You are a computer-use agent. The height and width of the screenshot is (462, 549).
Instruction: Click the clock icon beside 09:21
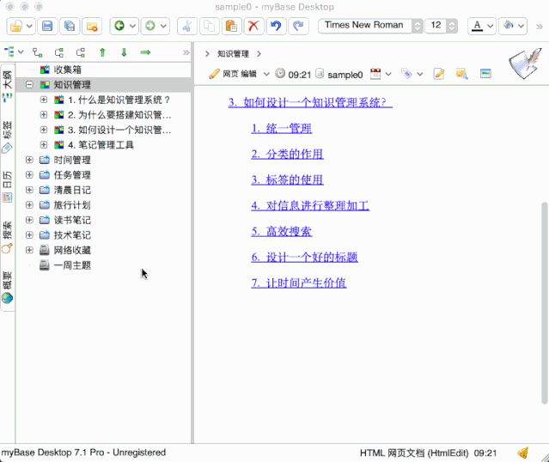click(280, 74)
